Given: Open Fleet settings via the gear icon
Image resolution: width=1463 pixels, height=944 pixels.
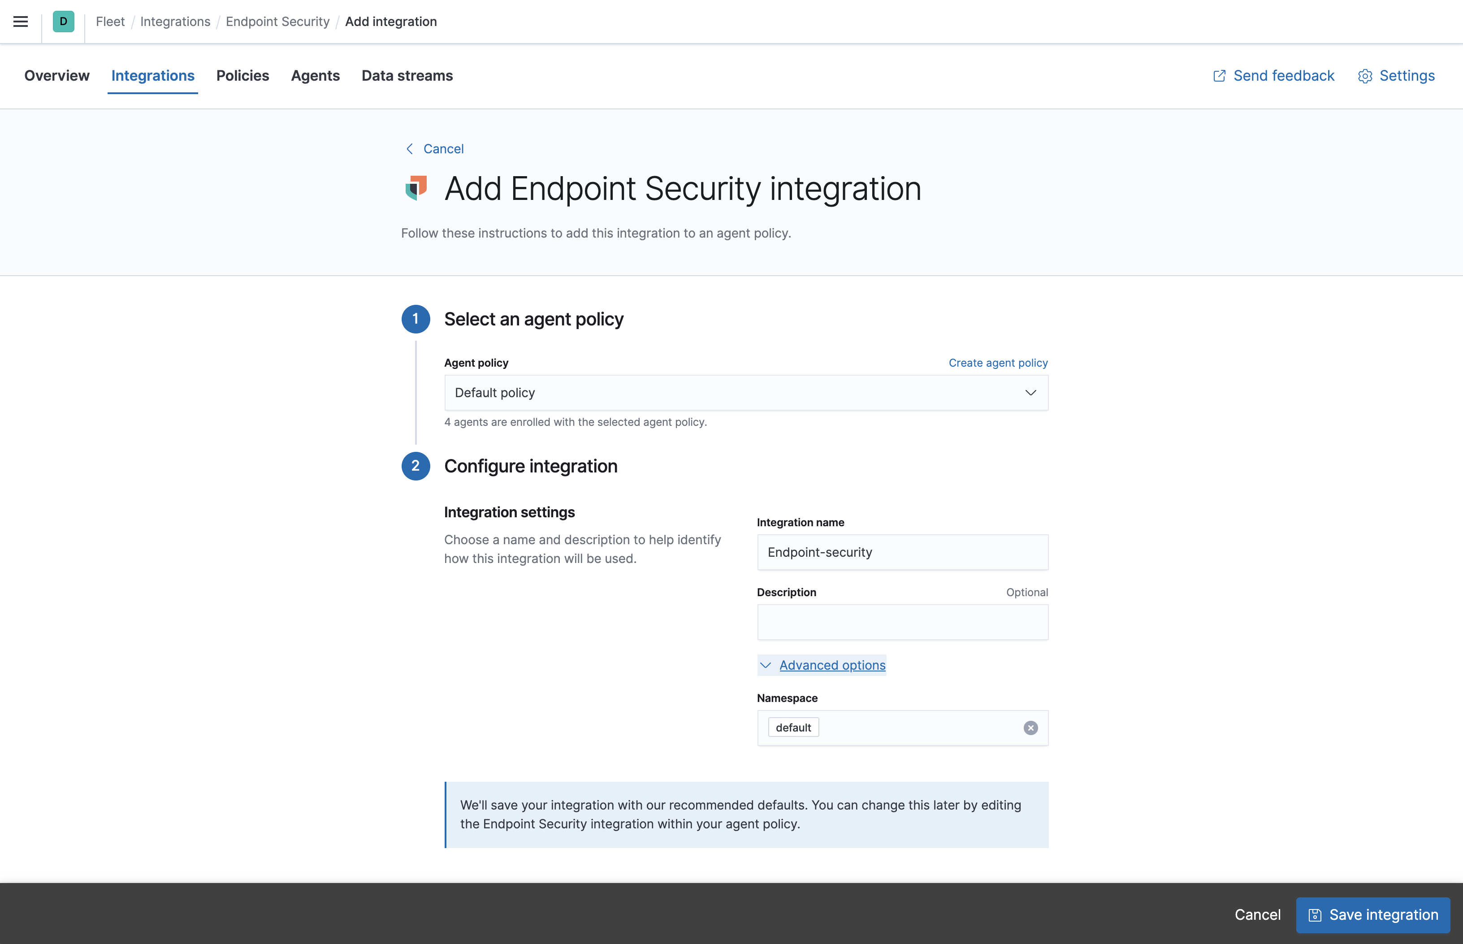Looking at the screenshot, I should pos(1365,75).
